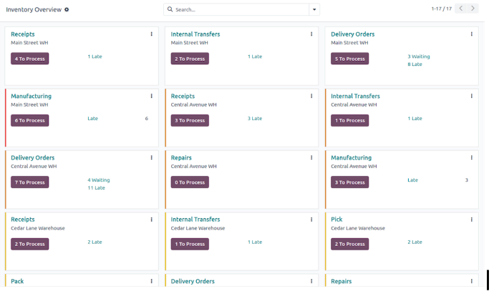Image resolution: width=494 pixels, height=299 pixels.
Task: Go to previous page of records
Action: (461, 9)
